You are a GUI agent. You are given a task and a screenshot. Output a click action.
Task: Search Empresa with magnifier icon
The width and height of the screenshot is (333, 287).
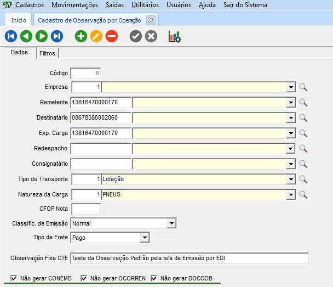click(x=303, y=87)
